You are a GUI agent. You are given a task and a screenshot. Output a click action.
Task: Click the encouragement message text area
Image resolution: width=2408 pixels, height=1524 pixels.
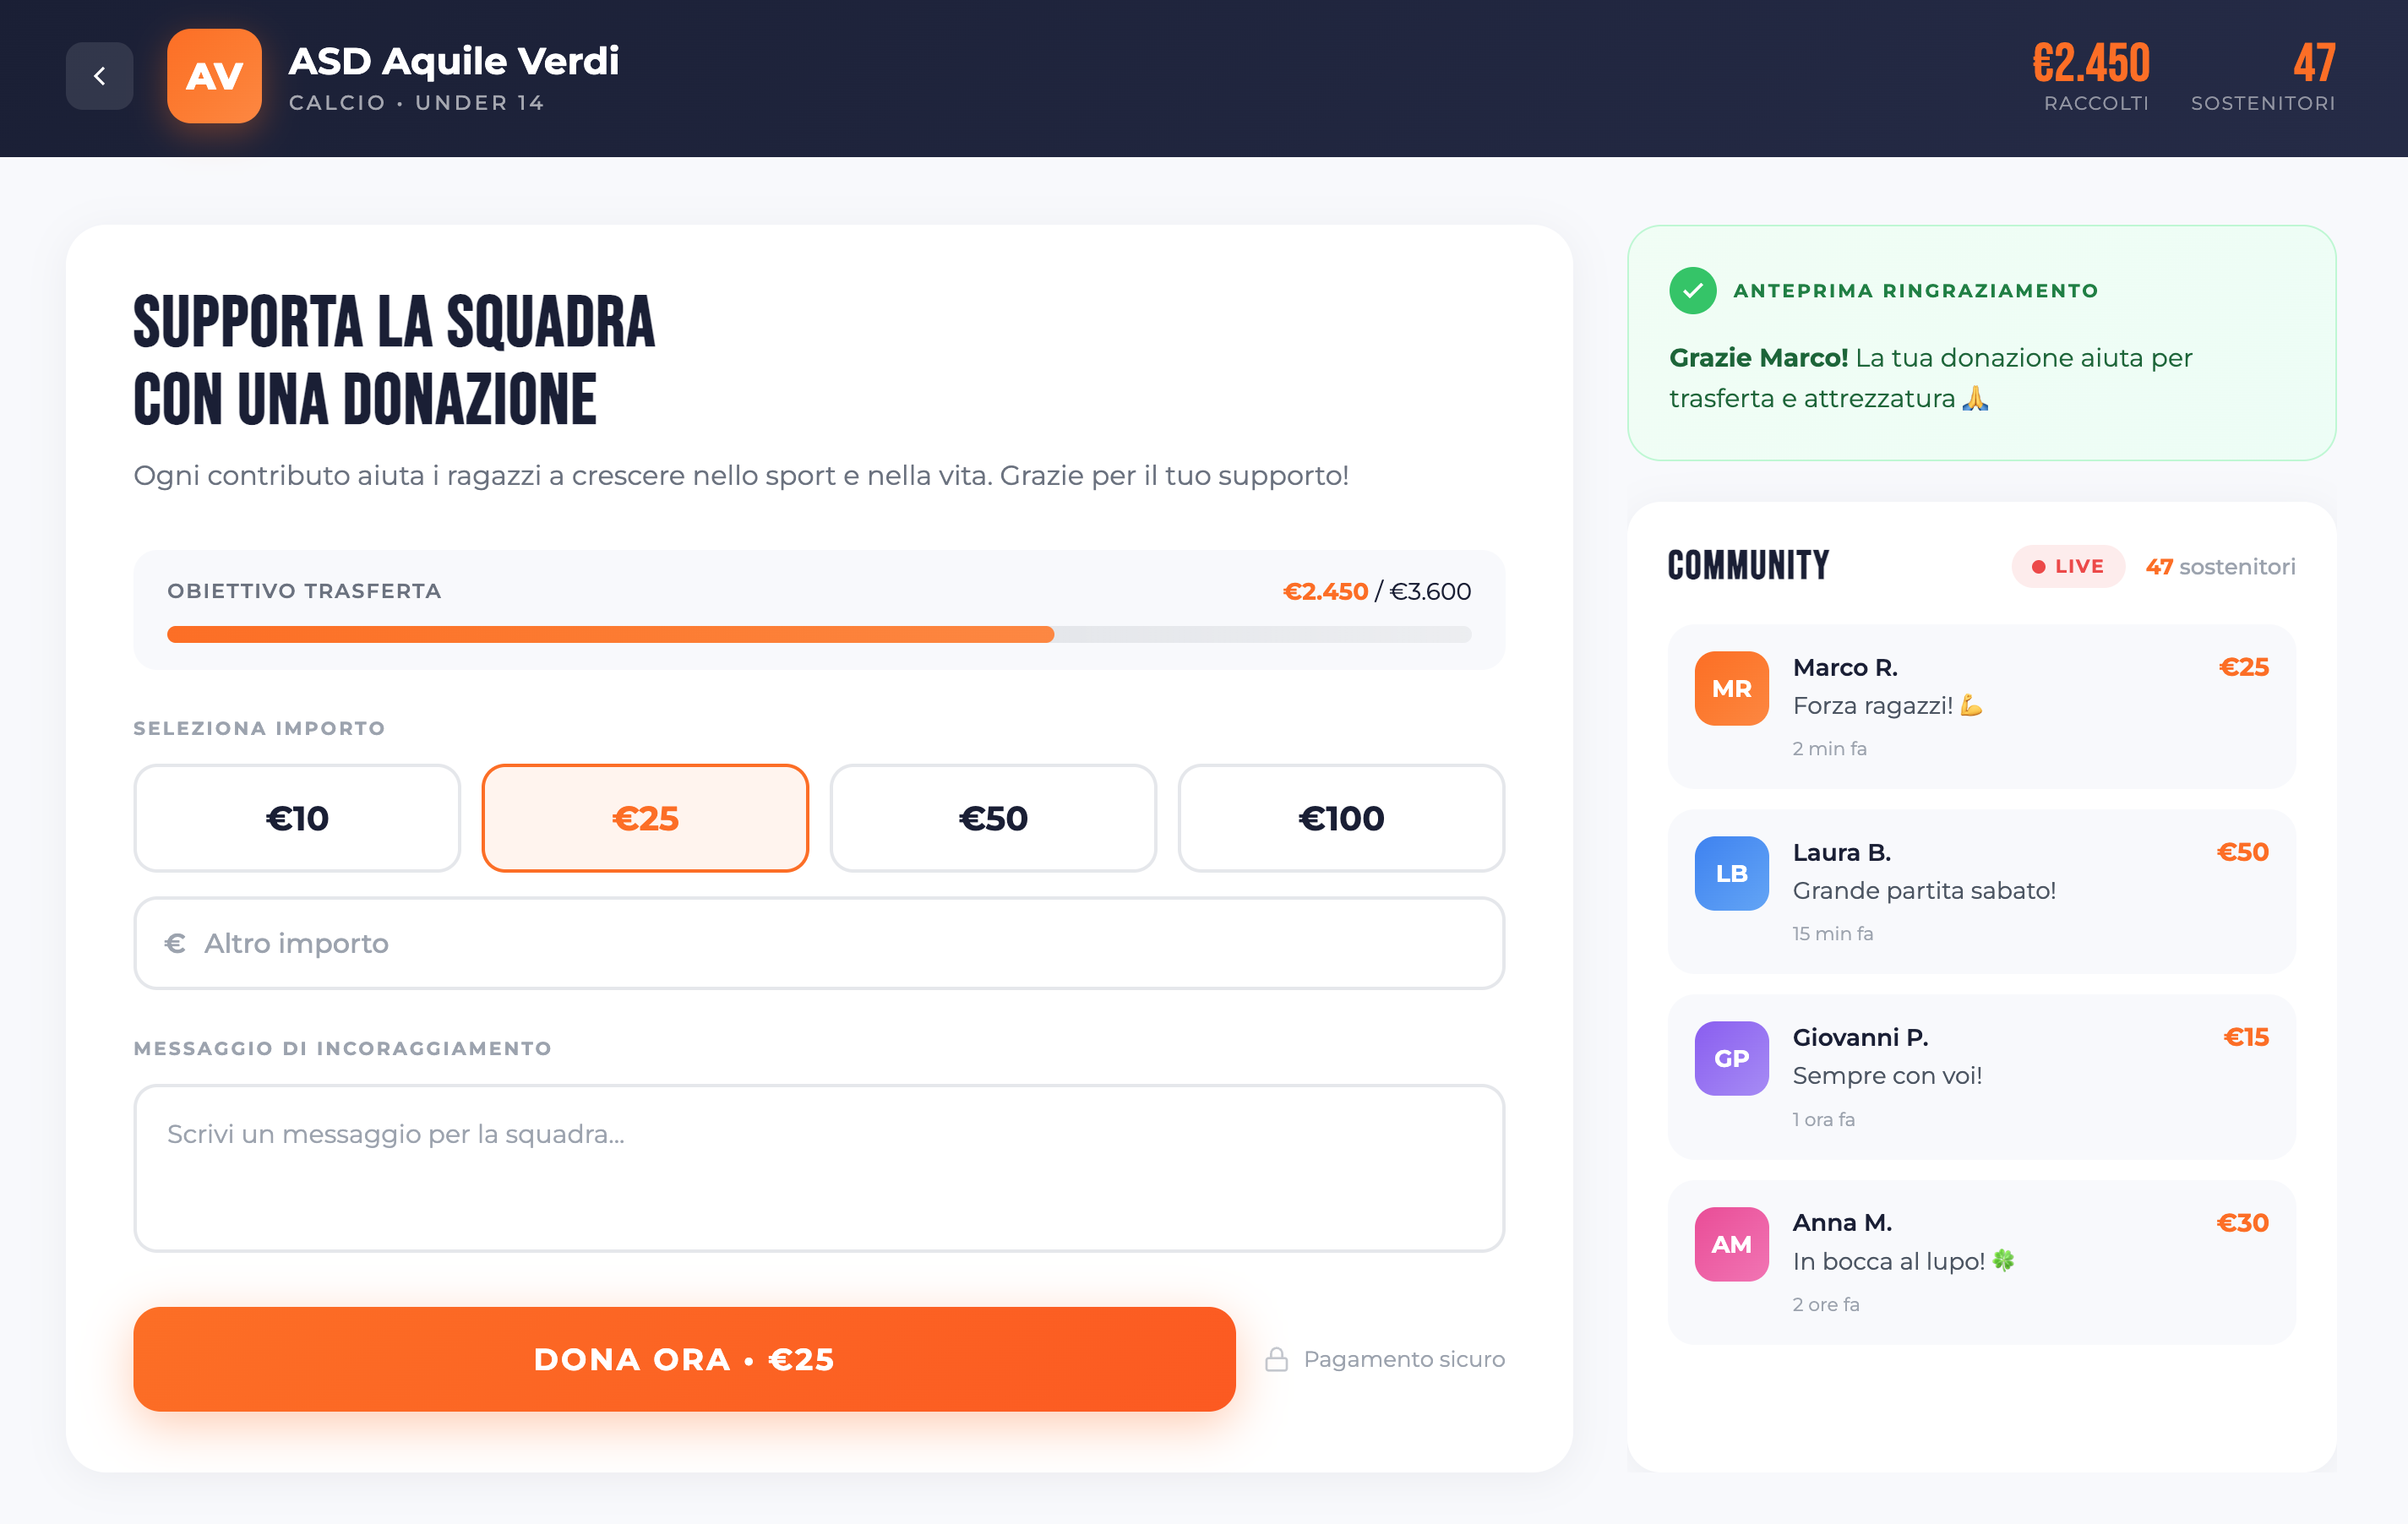coord(818,1167)
